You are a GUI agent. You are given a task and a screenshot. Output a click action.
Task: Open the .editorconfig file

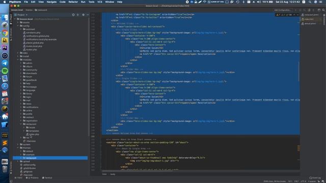[30, 165]
